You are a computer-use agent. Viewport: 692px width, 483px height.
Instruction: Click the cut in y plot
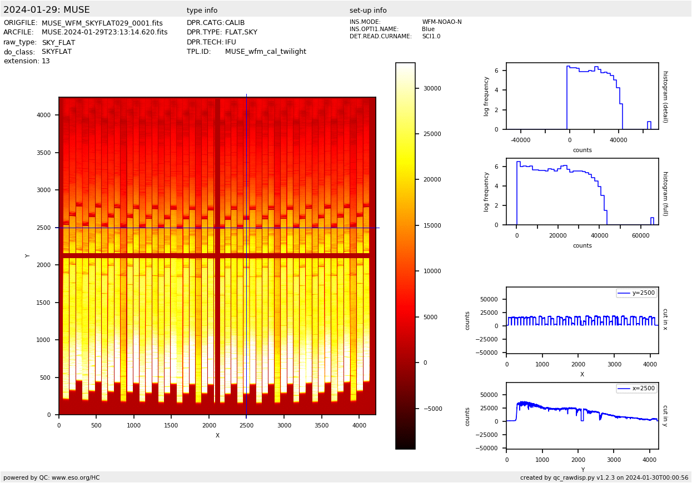[582, 416]
